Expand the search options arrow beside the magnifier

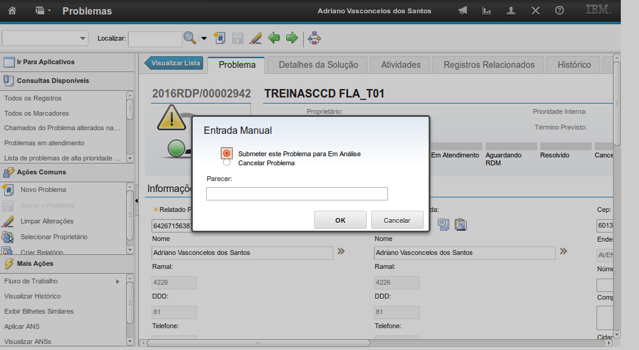[x=204, y=39]
